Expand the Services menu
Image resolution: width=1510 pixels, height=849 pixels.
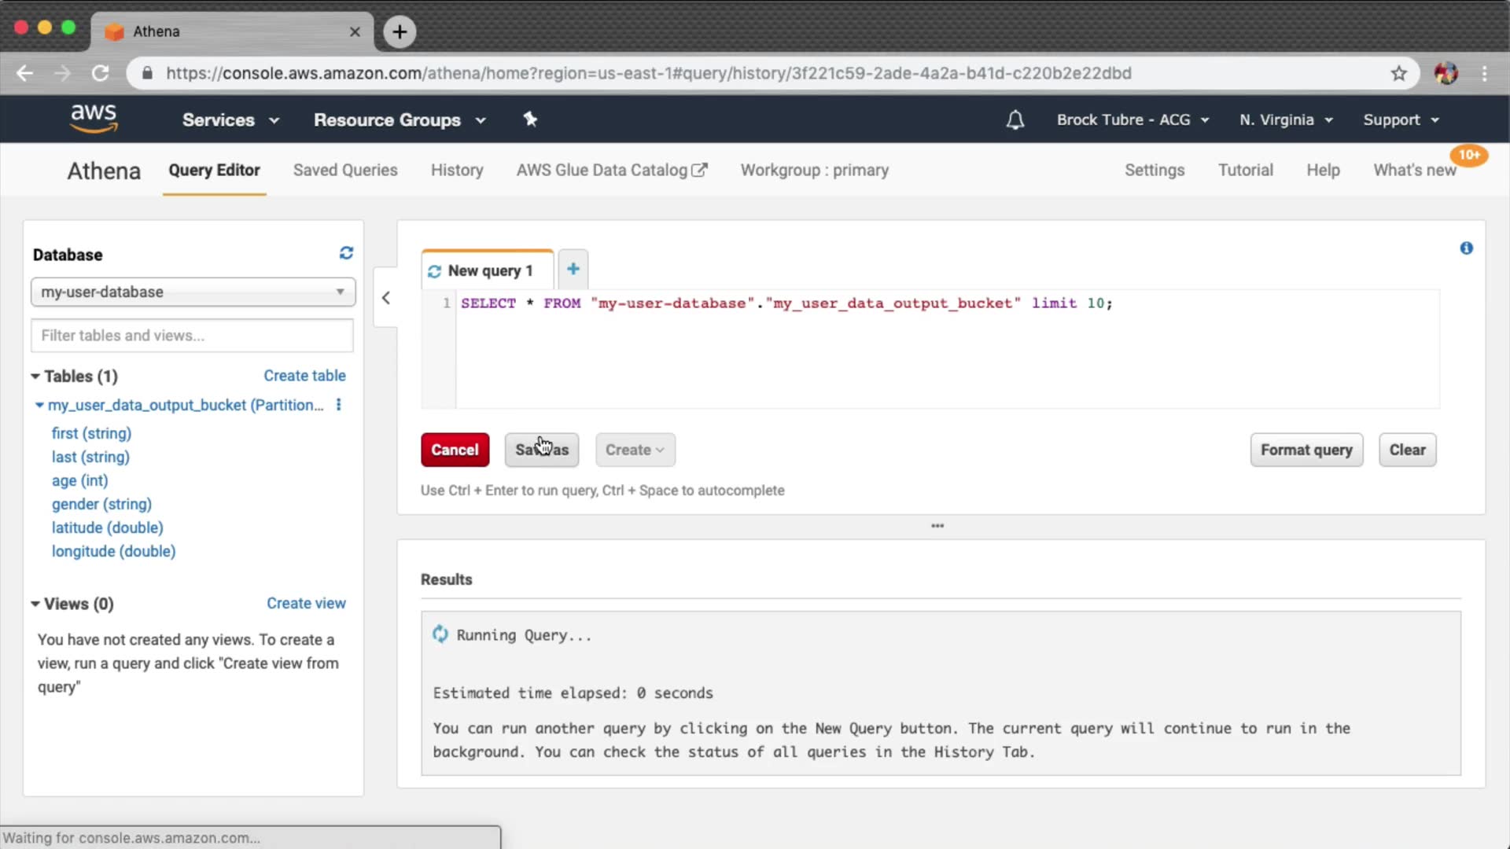pyautogui.click(x=230, y=119)
